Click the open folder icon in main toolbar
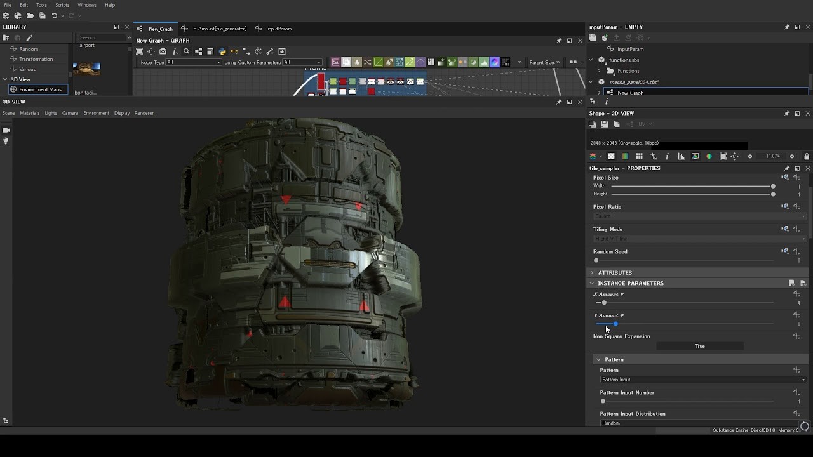 pyautogui.click(x=30, y=15)
